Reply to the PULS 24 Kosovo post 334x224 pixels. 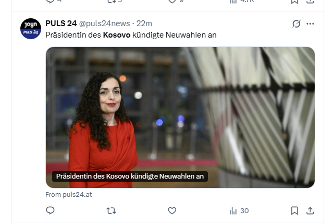click(50, 210)
